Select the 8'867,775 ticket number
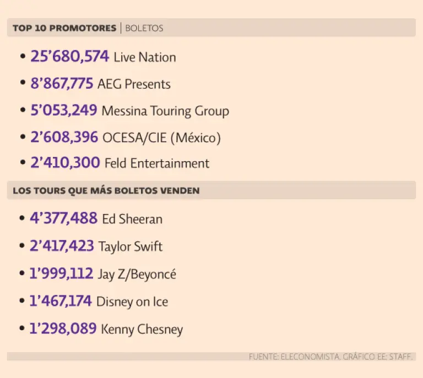 coord(61,84)
